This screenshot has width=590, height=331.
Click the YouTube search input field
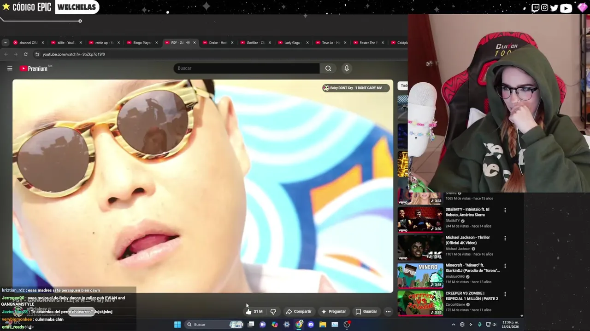[x=247, y=68]
